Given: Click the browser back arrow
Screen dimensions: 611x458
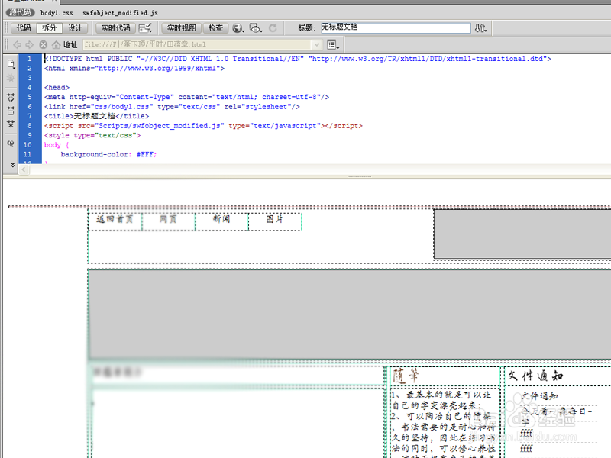Looking at the screenshot, I should tap(17, 45).
